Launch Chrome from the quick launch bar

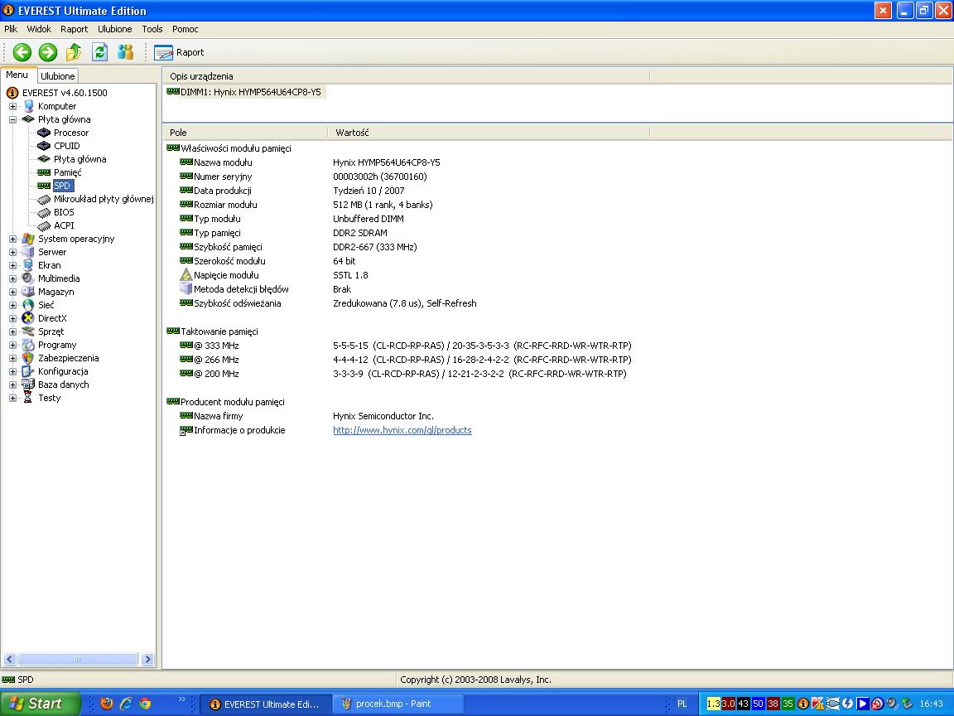click(x=146, y=704)
